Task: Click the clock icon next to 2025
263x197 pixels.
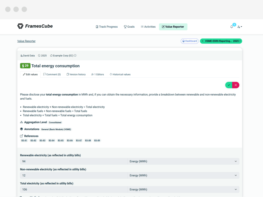Action: (x=39, y=56)
